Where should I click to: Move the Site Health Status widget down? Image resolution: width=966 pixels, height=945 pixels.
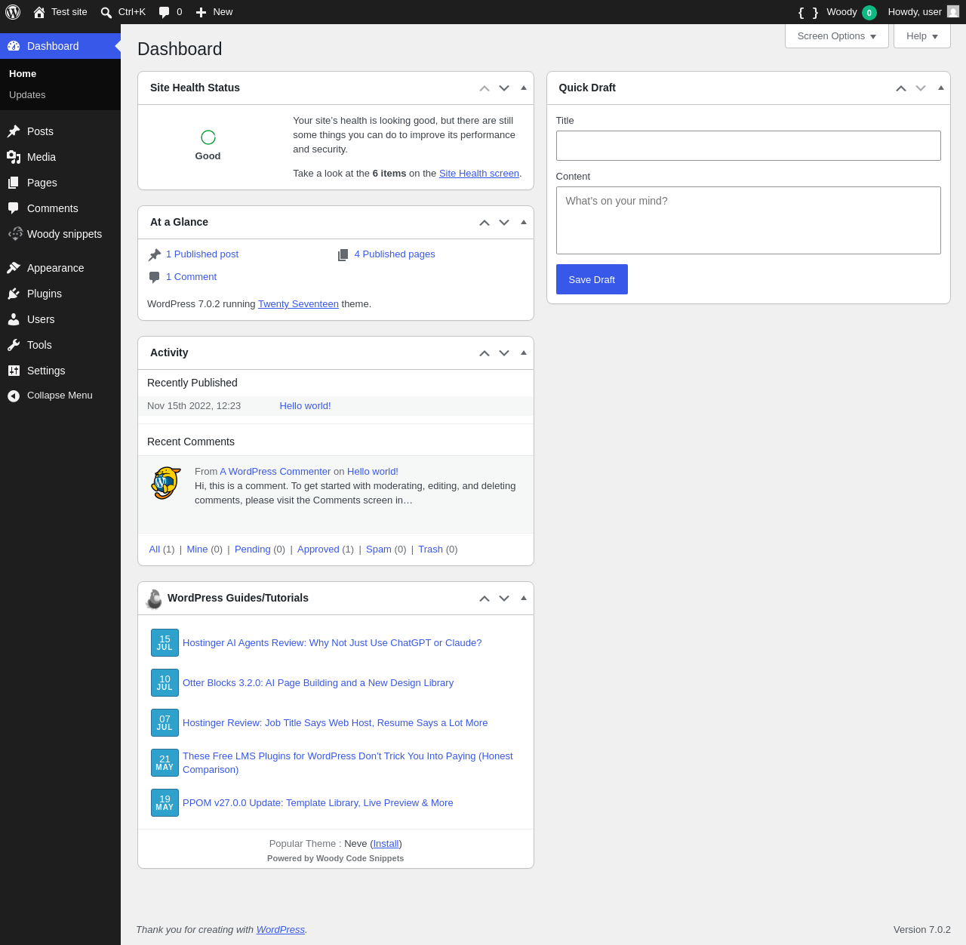[504, 88]
